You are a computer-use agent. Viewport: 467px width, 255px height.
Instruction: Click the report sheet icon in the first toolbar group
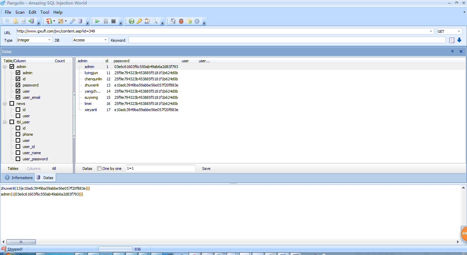(x=24, y=21)
